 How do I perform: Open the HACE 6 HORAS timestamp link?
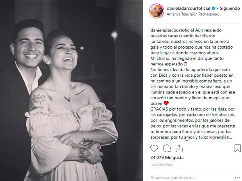[x=161, y=165]
